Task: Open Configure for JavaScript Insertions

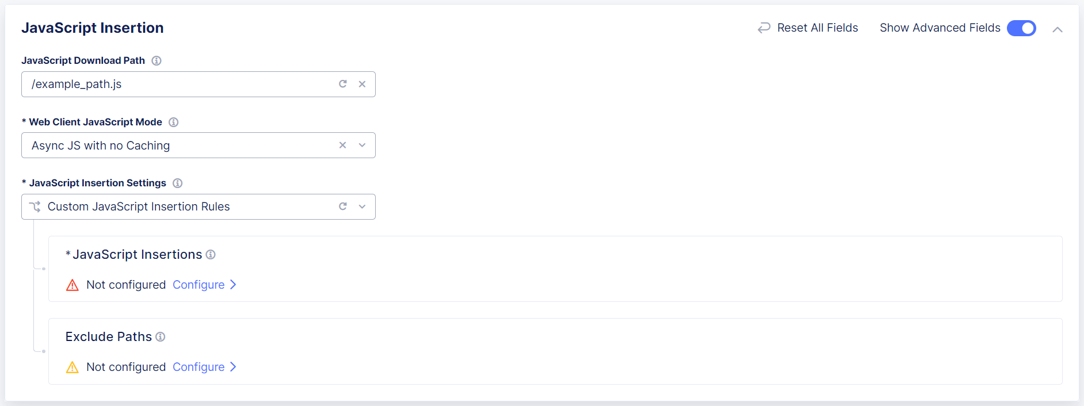Action: [x=199, y=285]
